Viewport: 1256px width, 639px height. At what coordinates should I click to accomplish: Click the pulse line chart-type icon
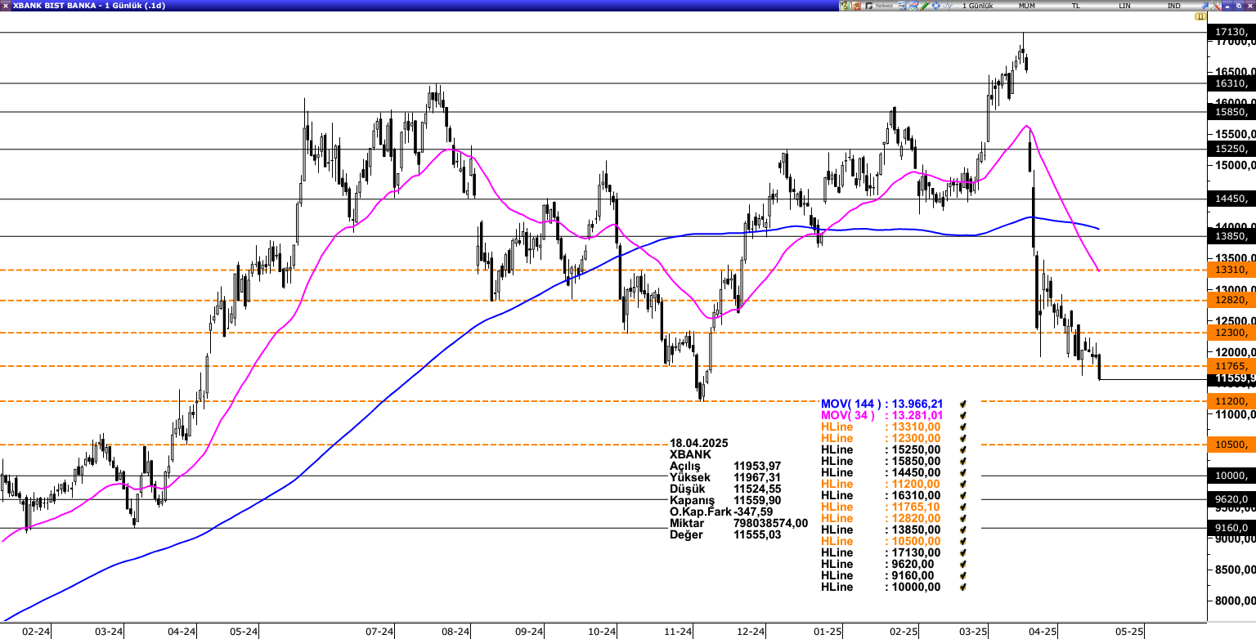[947, 6]
